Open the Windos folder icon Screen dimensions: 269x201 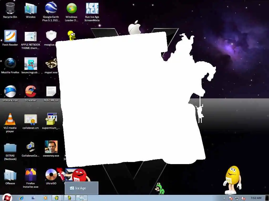point(31,10)
